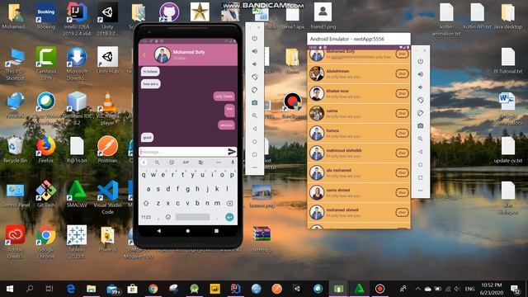Open GIF picker on keyboard strip
Image resolution: width=528 pixels, height=297 pixels.
coord(186,163)
